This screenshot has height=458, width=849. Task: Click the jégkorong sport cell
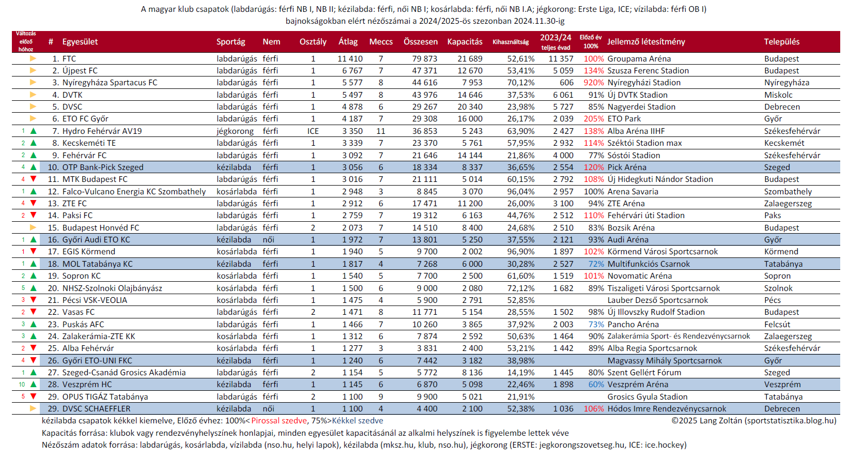(235, 131)
